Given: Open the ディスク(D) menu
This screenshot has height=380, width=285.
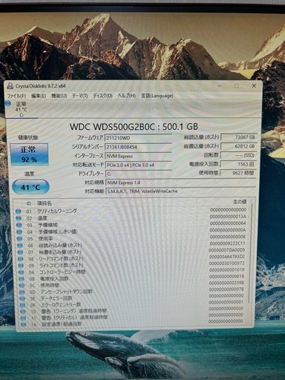Looking at the screenshot, I should (x=102, y=96).
